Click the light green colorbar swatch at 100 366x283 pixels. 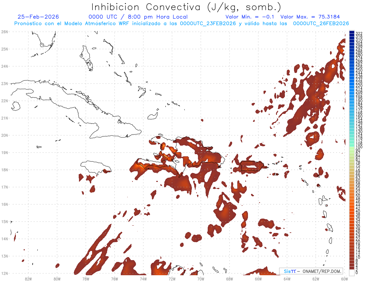tap(352, 148)
